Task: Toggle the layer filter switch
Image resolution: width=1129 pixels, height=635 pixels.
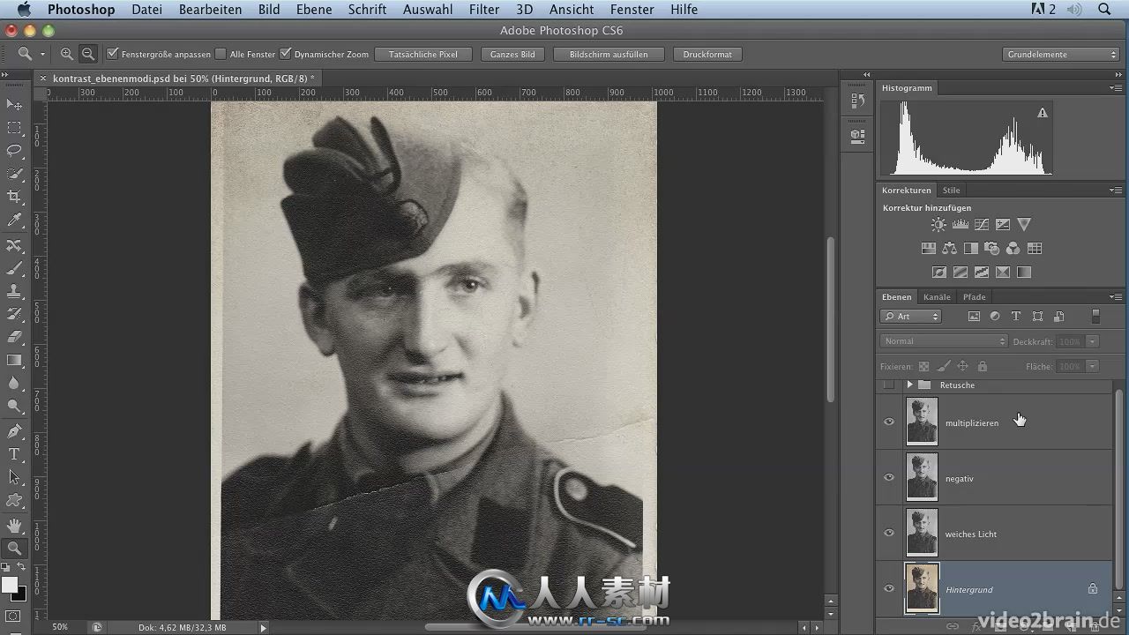Action: [x=1096, y=317]
